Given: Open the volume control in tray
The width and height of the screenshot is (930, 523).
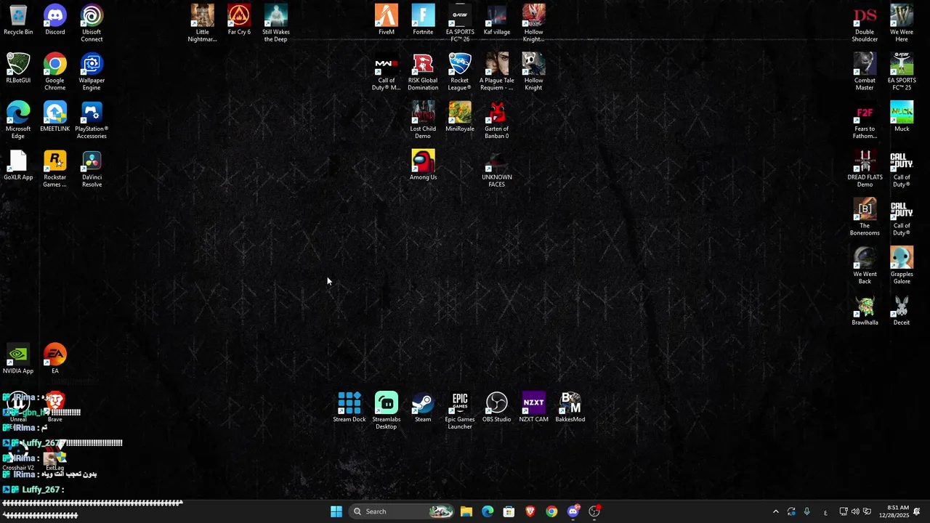Looking at the screenshot, I should [855, 511].
